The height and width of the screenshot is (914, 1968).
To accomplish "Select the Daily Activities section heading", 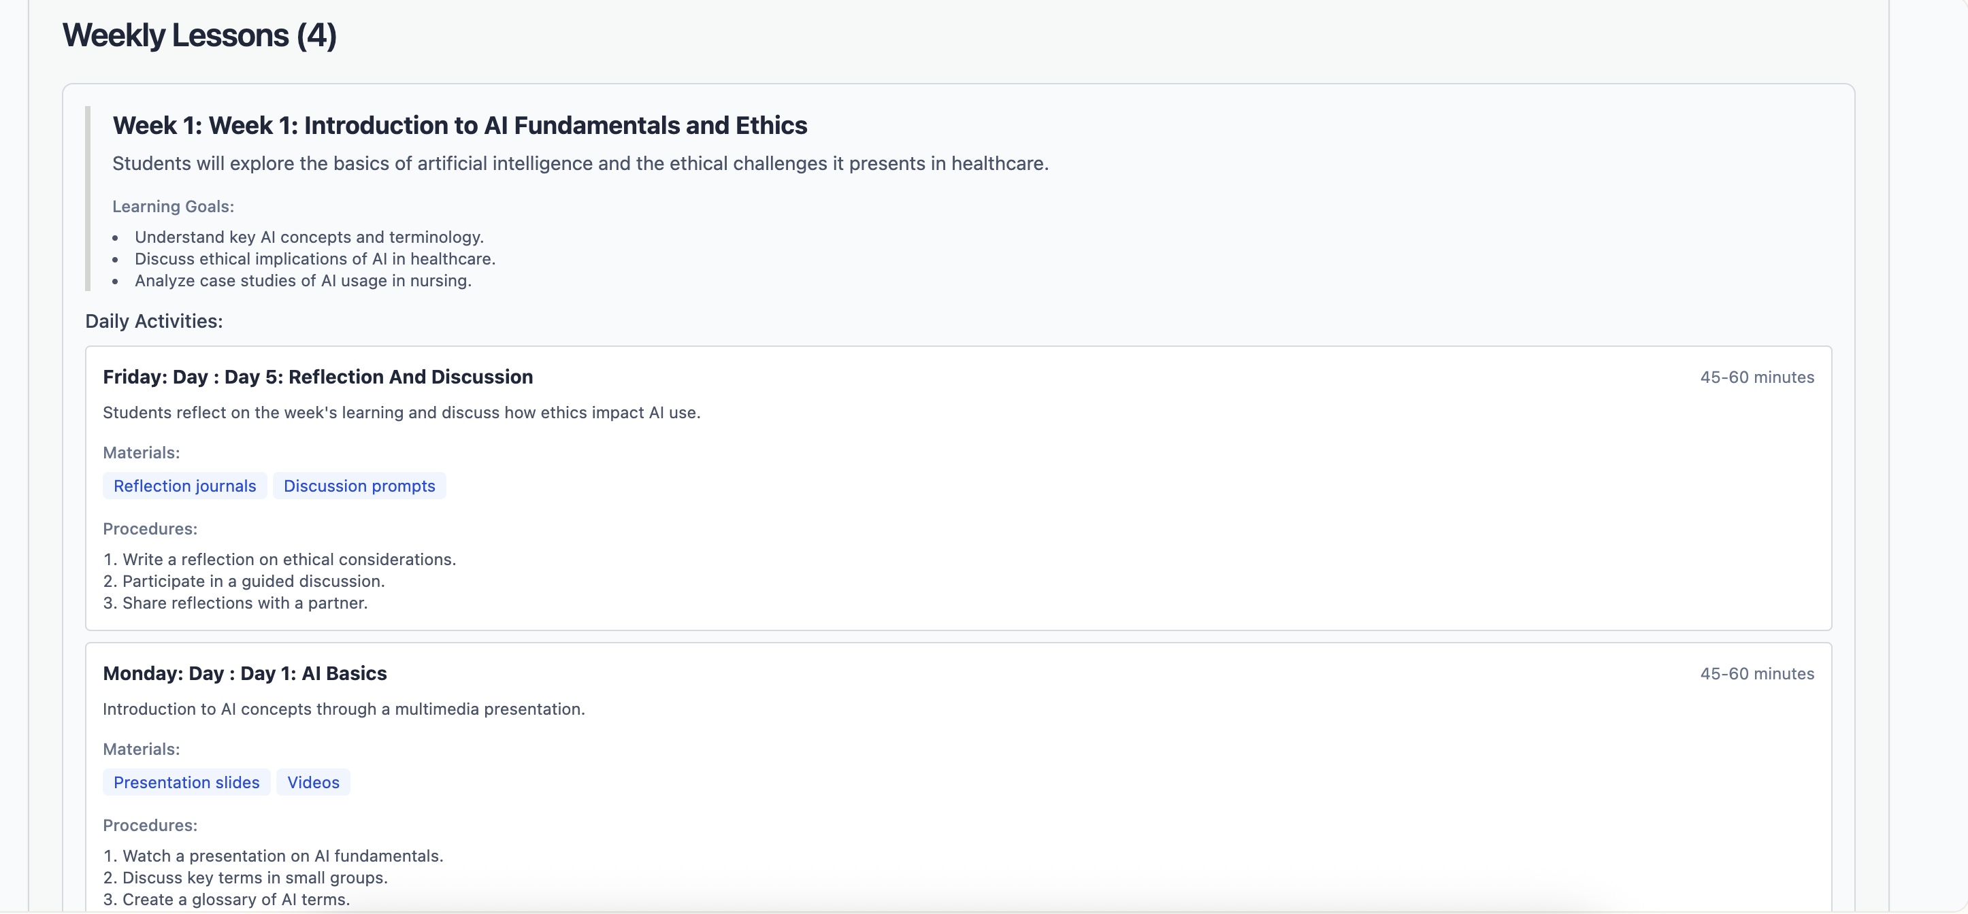I will (x=153, y=321).
